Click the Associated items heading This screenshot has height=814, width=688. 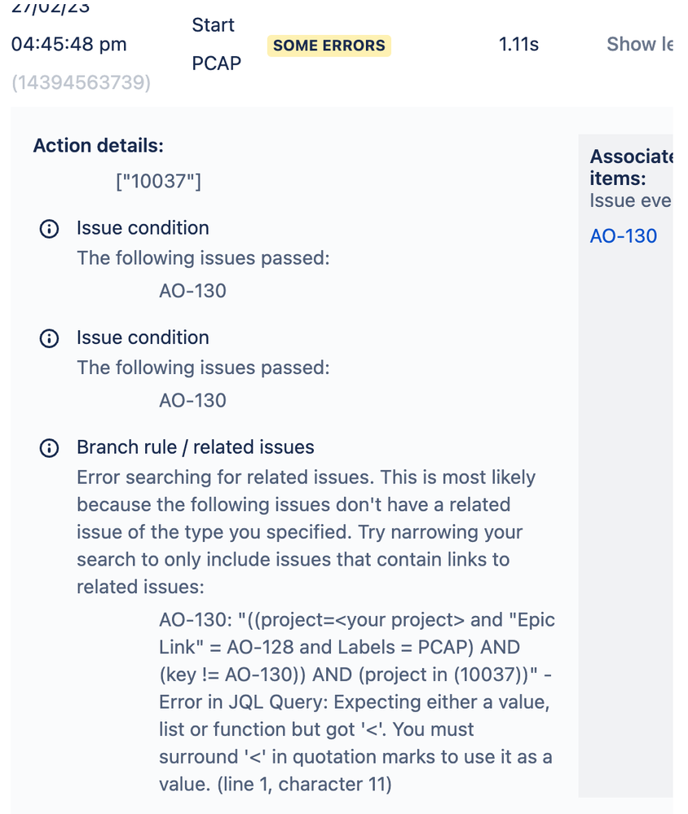coord(631,167)
